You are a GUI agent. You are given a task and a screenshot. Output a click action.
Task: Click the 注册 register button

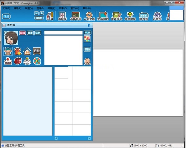point(6,16)
